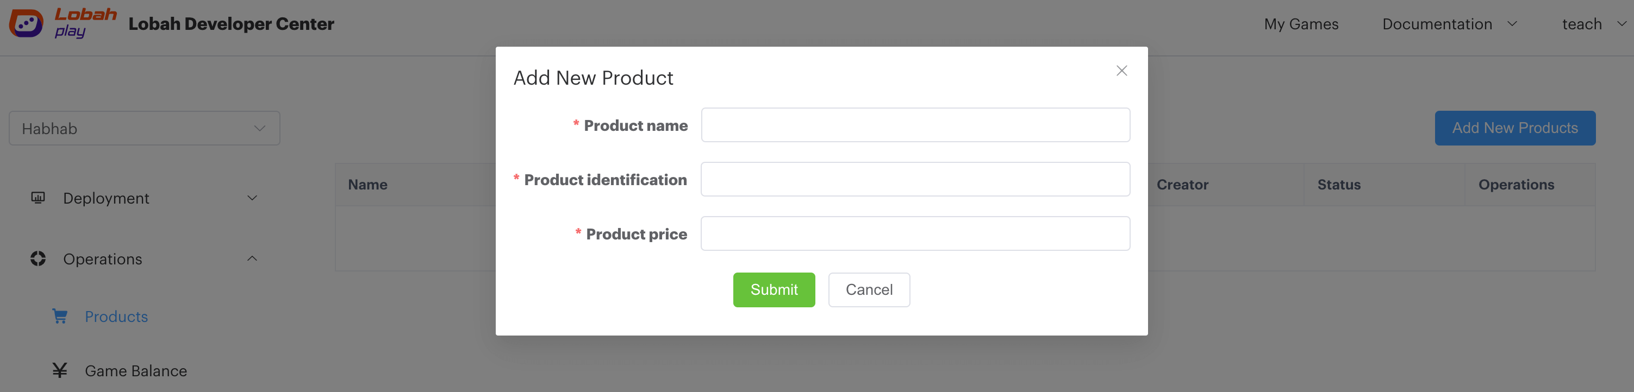Focus the Product price field
Screen dimensions: 1634x392
pyautogui.click(x=915, y=233)
